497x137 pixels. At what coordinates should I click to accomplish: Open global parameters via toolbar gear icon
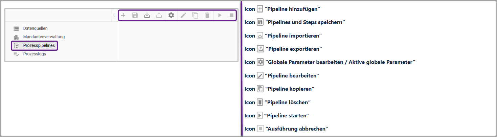coord(171,15)
